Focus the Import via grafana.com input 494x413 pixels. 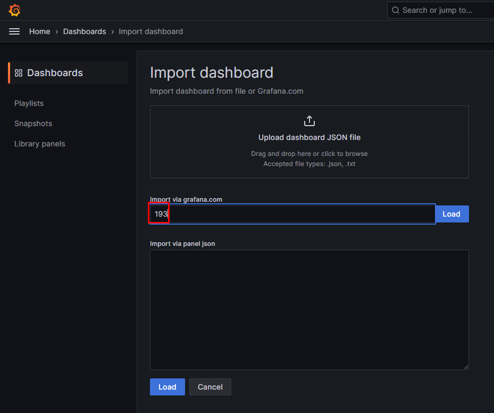click(x=292, y=214)
